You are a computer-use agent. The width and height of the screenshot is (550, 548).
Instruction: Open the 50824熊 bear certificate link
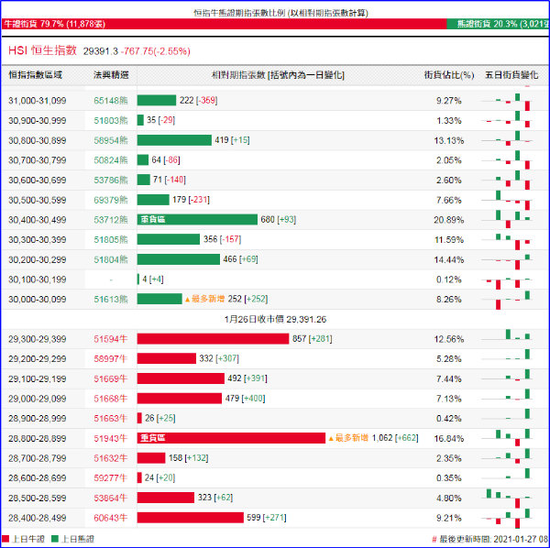tap(111, 160)
